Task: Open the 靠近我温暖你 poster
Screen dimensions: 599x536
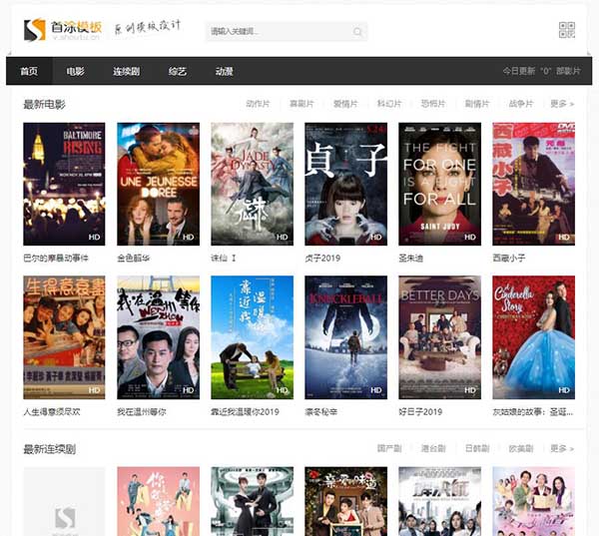Action: pos(253,337)
